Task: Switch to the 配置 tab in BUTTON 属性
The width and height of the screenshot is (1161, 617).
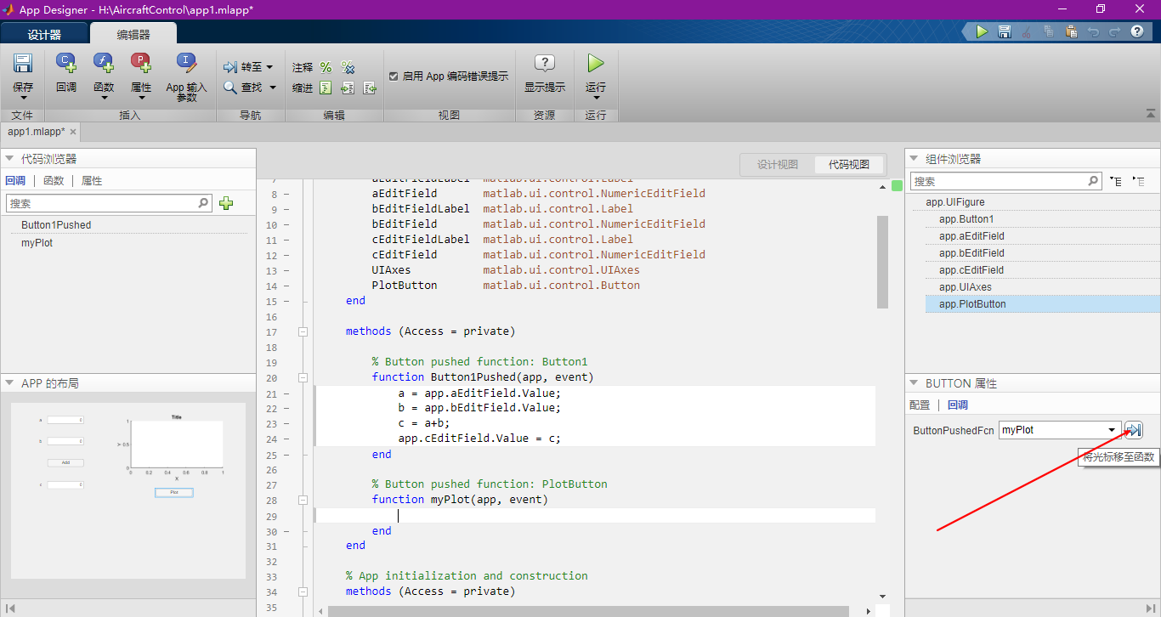Action: (x=920, y=405)
